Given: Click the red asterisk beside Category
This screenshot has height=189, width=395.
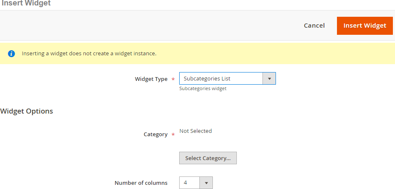Looking at the screenshot, I should (173, 135).
